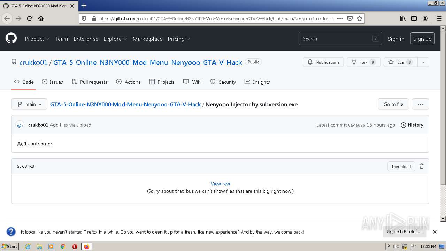Open repository root in the file breadcrumb
This screenshot has width=446, height=251.
click(125, 104)
